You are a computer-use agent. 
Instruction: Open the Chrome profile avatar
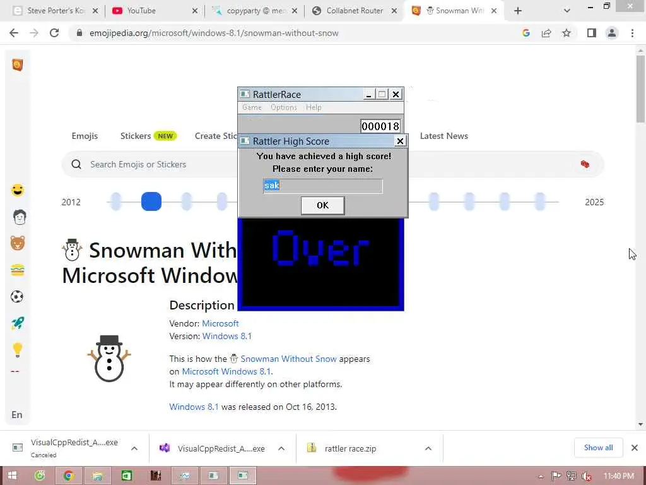click(612, 33)
